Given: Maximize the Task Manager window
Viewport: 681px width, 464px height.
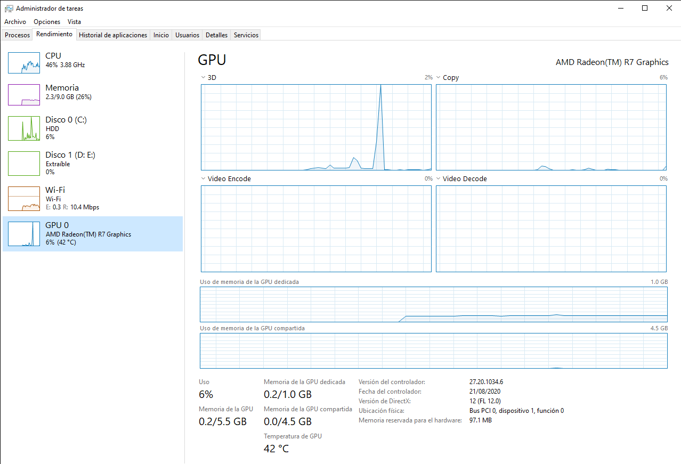Looking at the screenshot, I should click(645, 8).
